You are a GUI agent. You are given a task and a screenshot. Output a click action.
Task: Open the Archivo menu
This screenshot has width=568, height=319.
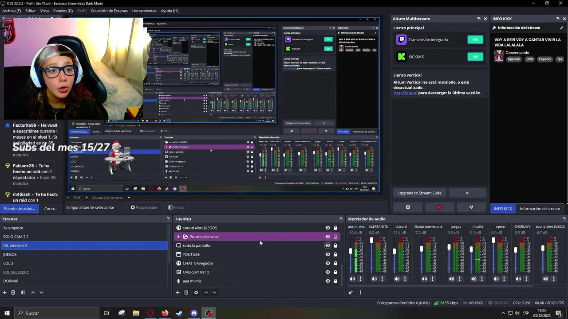coord(12,11)
